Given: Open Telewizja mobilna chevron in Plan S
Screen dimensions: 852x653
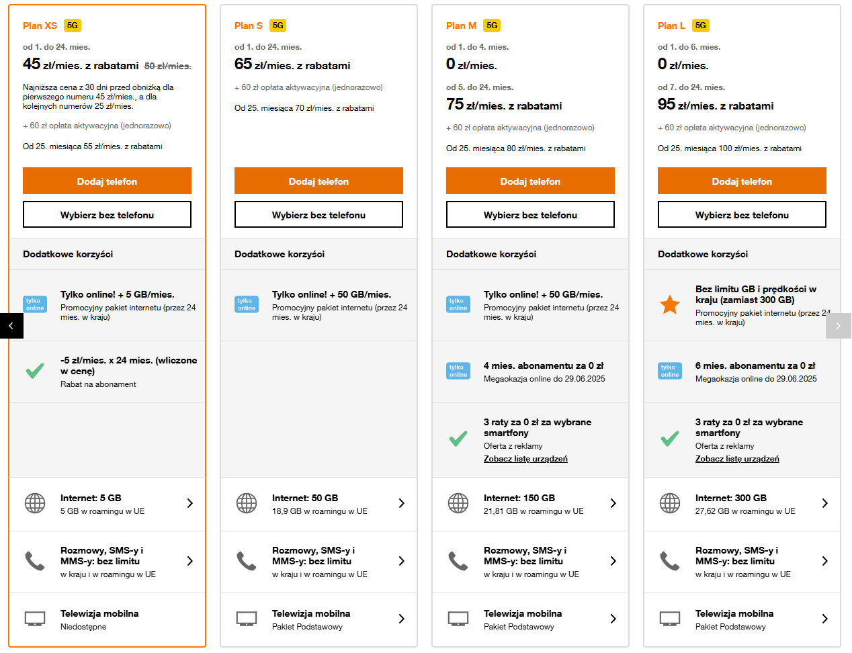Looking at the screenshot, I should click(402, 619).
